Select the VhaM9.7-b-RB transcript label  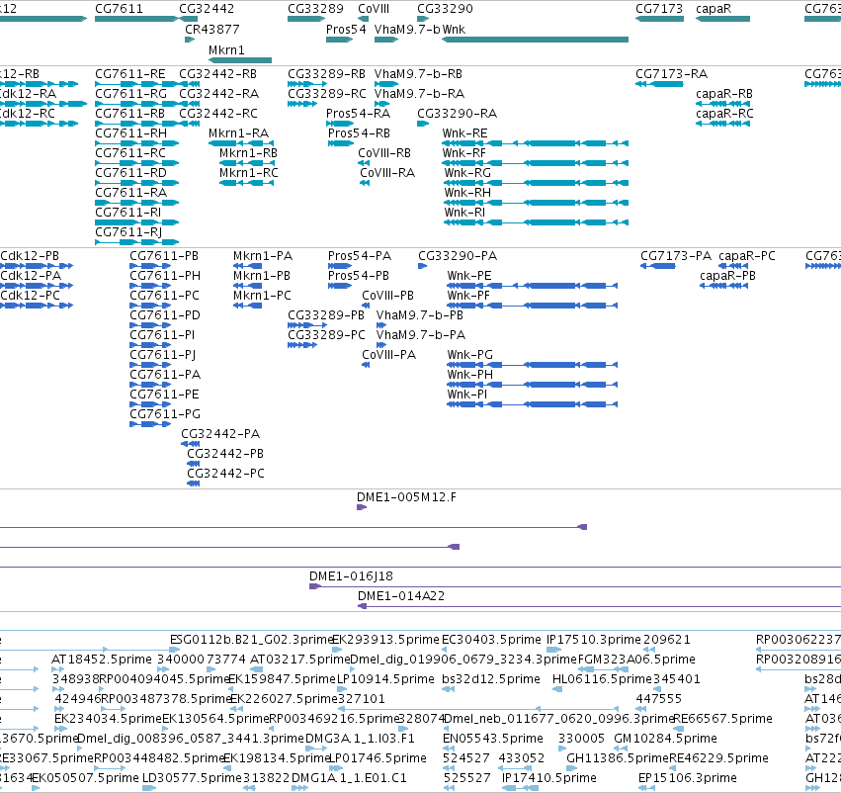pyautogui.click(x=418, y=73)
